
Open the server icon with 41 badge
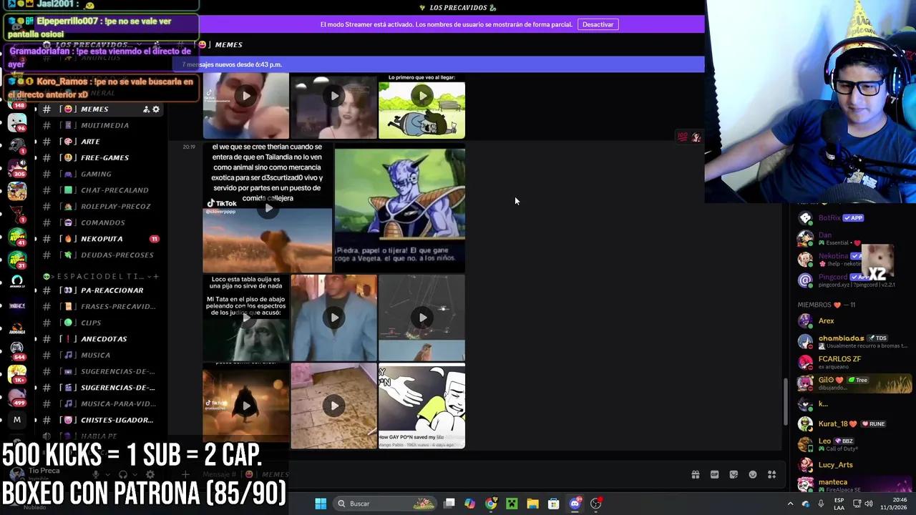tap(17, 237)
